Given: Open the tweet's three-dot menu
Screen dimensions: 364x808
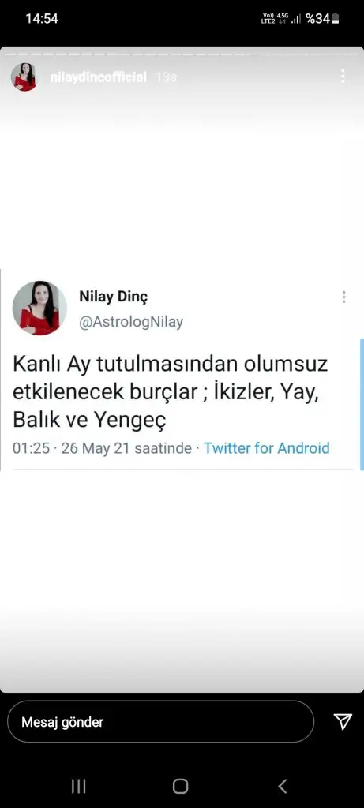Looking at the screenshot, I should point(344,297).
